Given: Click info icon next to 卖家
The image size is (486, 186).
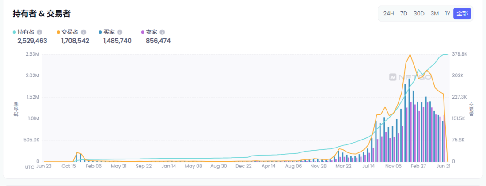Looking at the screenshot, I should coord(162,32).
